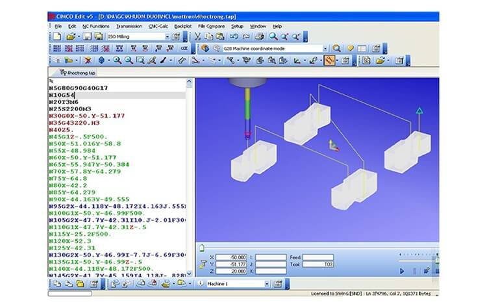Click the blue solid view icon
This screenshot has width=487, height=306.
[x=101, y=60]
